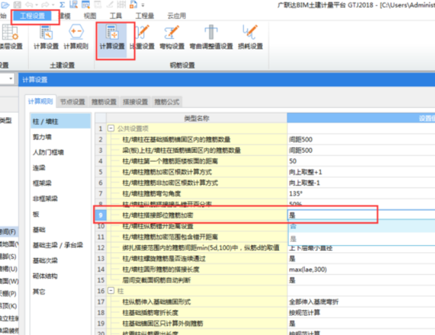Click the 135° value for 箍筋弯勾角度
Image resolution: width=435 pixels, height=335 pixels.
coord(297,194)
